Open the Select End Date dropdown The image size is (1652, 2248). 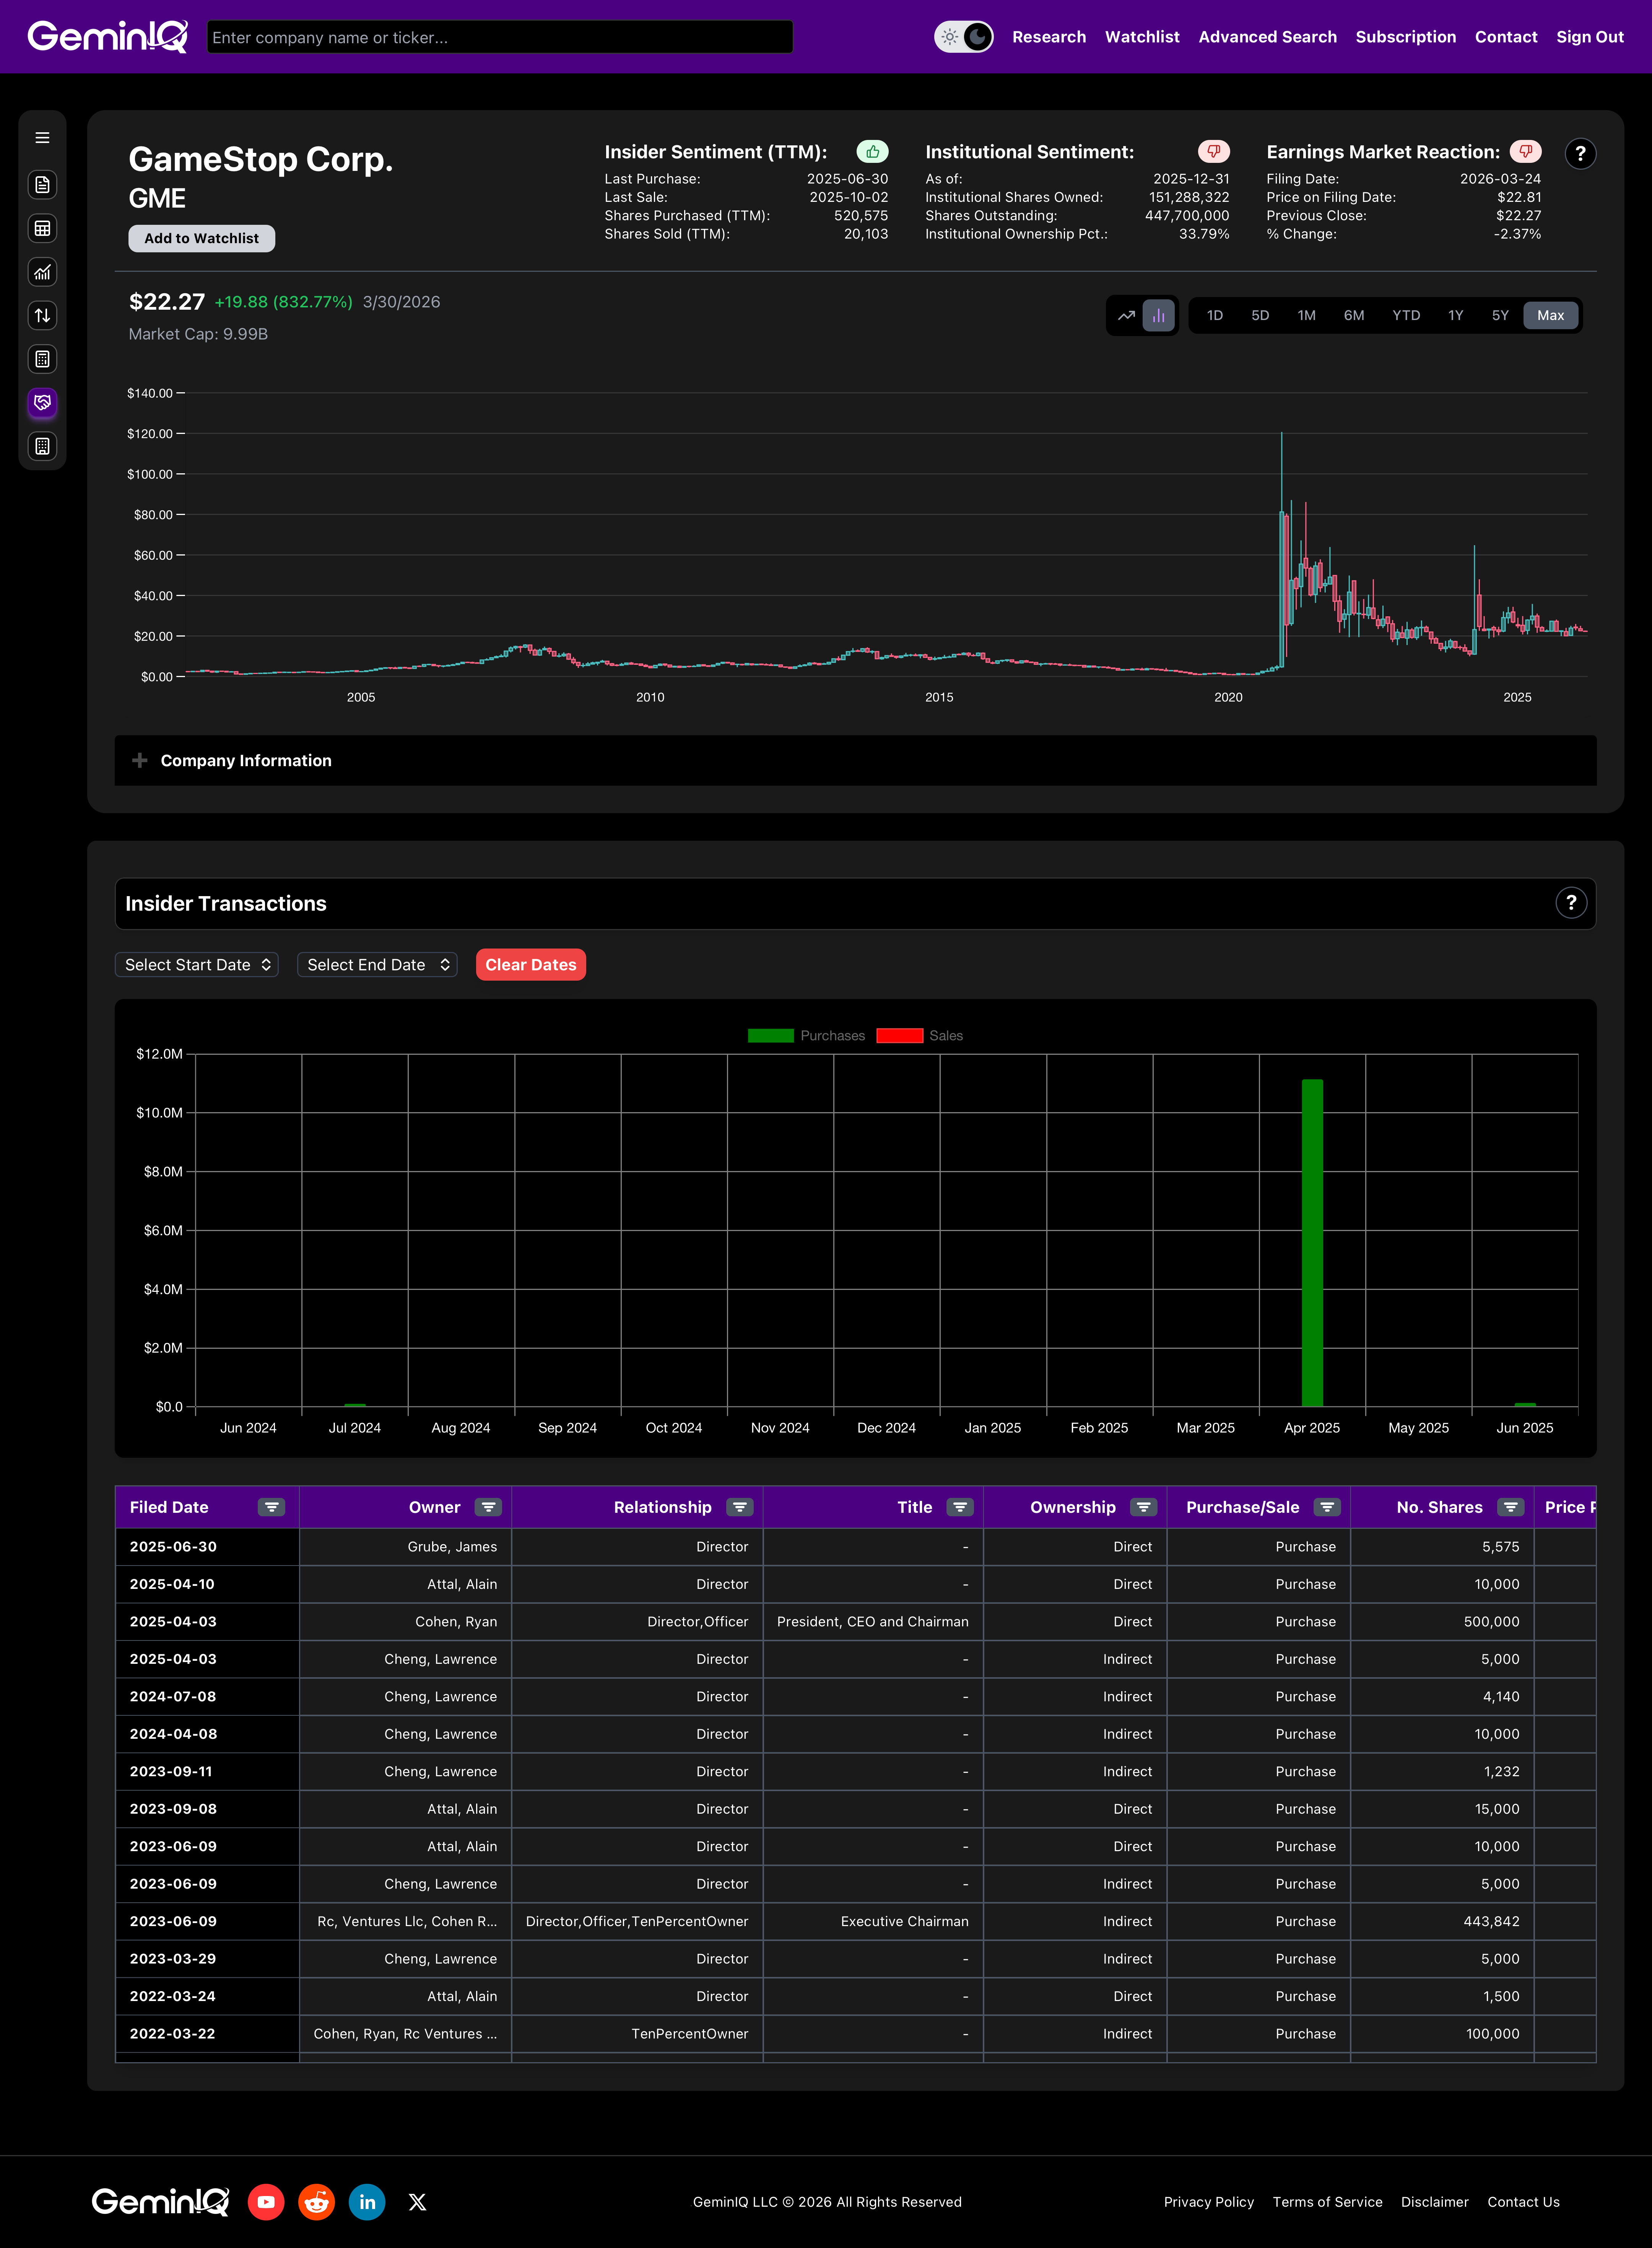tap(377, 965)
